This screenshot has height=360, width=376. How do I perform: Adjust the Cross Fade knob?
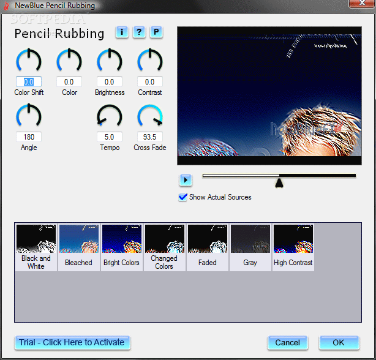pyautogui.click(x=150, y=116)
